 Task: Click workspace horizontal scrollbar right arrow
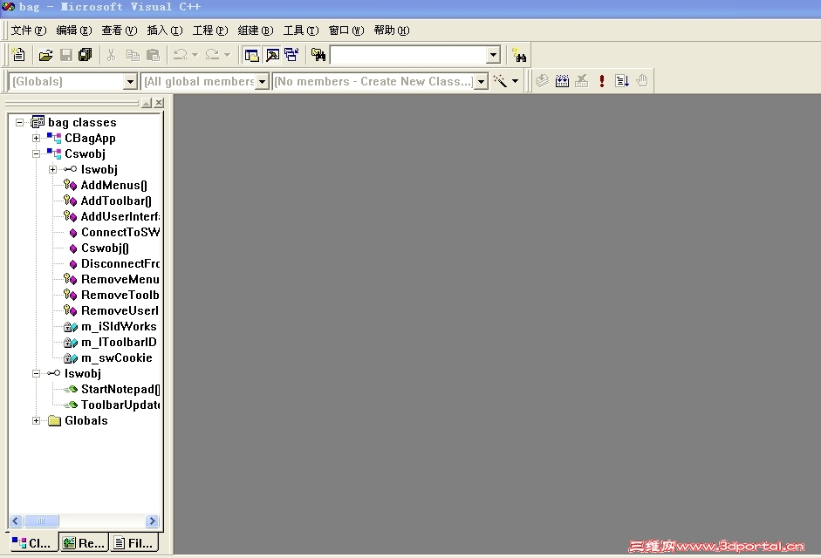coord(152,521)
